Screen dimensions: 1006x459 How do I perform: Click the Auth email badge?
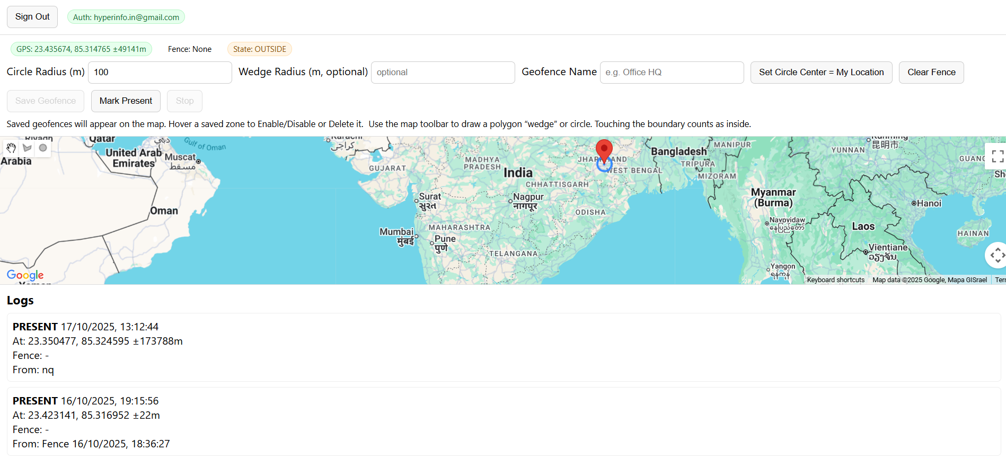pyautogui.click(x=126, y=17)
